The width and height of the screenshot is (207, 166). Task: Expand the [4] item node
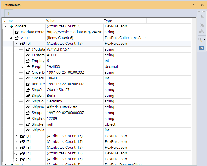pyautogui.click(x=17, y=154)
